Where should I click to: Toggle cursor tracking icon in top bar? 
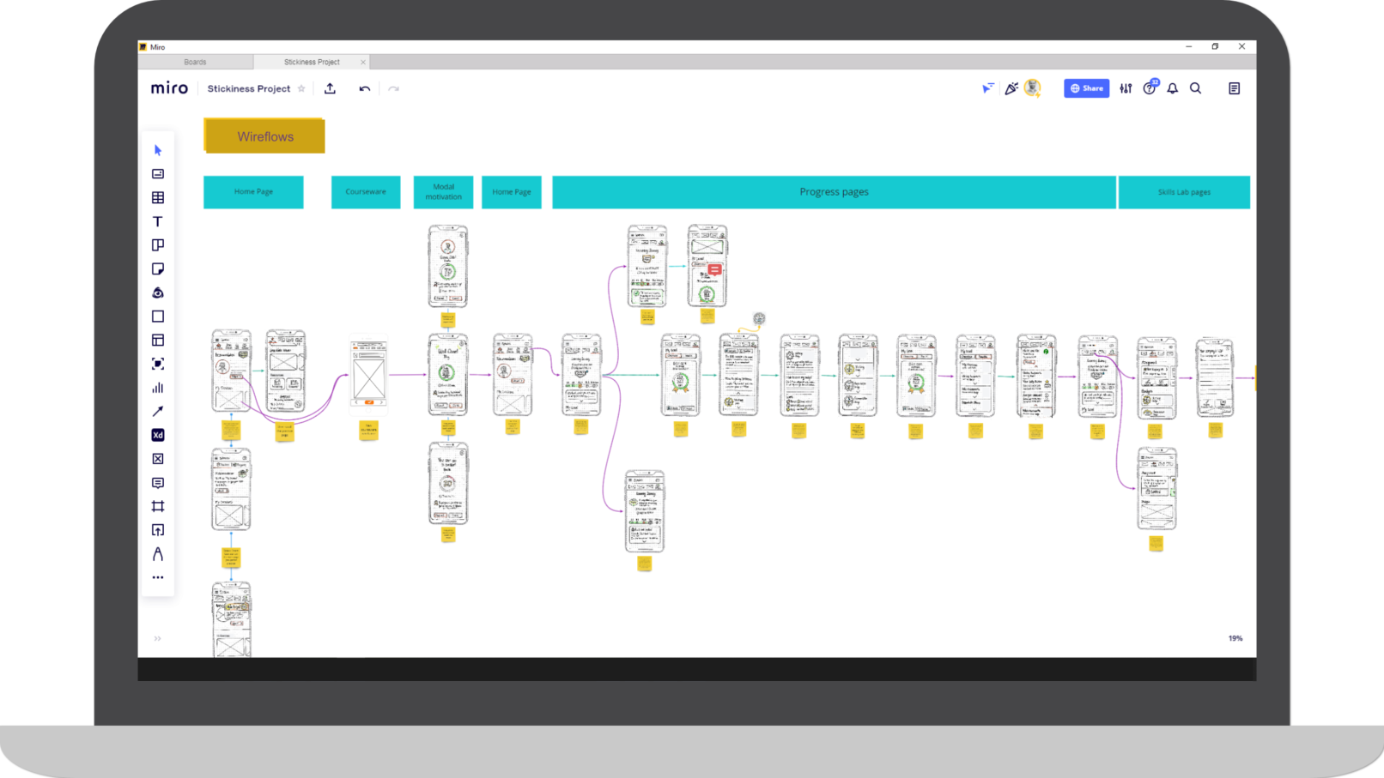click(x=988, y=88)
